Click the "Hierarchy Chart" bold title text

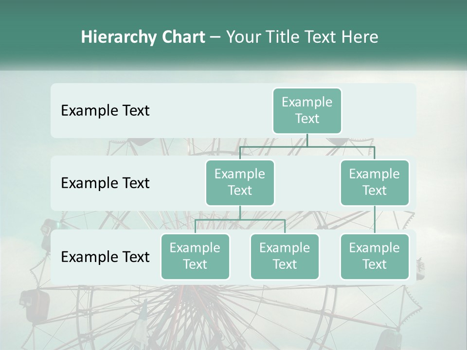[x=143, y=37]
